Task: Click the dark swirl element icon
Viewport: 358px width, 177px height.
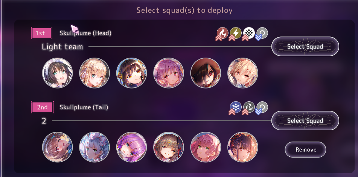Action: (x=249, y=107)
